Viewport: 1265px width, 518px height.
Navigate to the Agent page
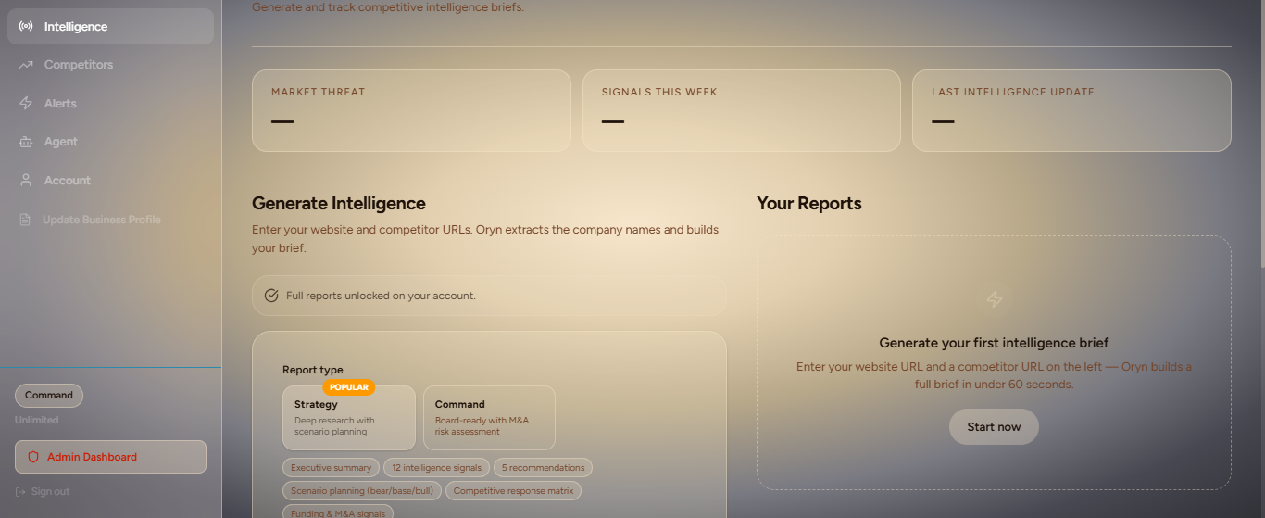pyautogui.click(x=110, y=142)
